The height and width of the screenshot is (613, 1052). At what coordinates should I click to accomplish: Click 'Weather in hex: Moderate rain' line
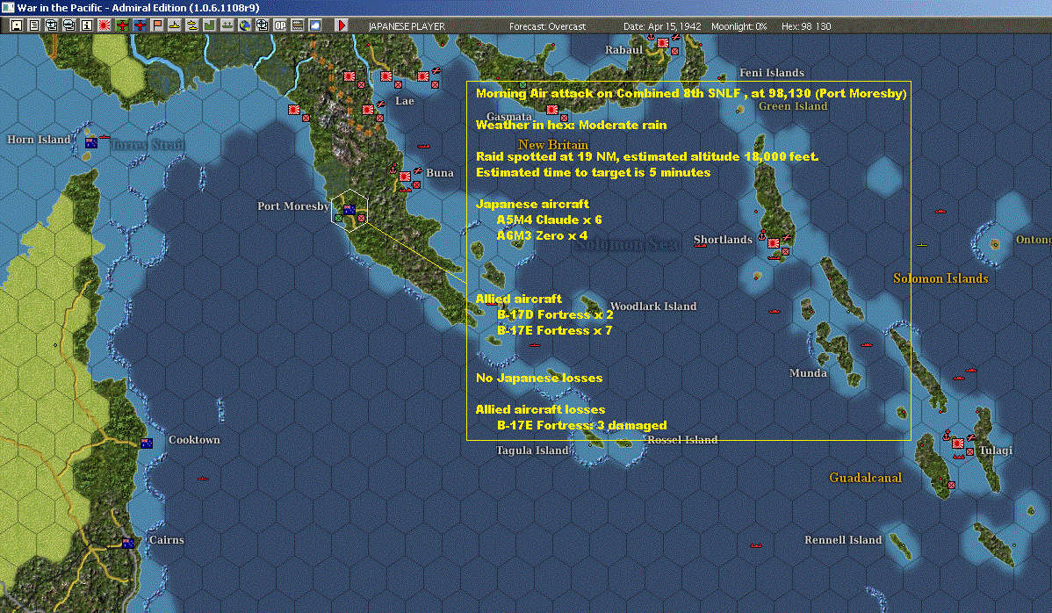click(x=571, y=125)
